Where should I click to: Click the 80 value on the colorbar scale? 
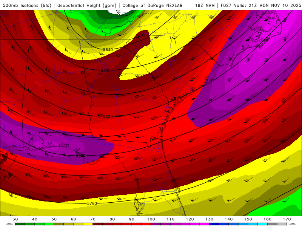click(112, 219)
